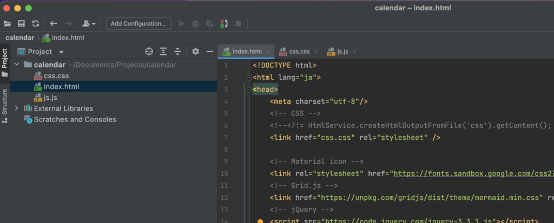Click the Collapse All icon
This screenshot has width=554, height=223.
click(x=177, y=51)
